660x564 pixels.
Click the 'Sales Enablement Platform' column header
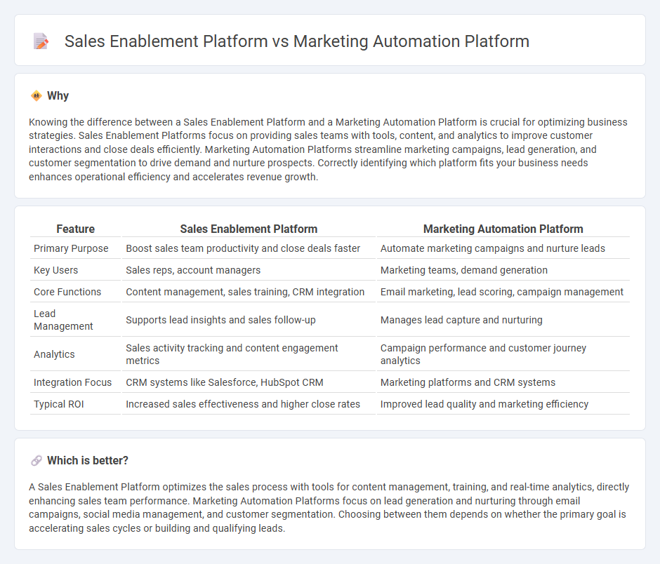249,229
